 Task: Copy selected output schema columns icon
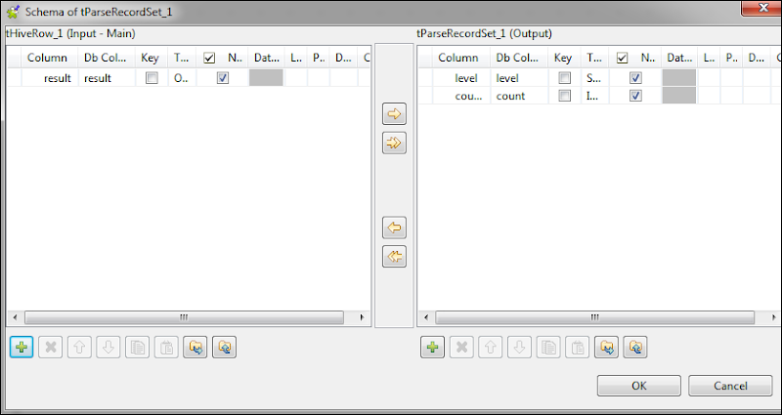pos(548,347)
